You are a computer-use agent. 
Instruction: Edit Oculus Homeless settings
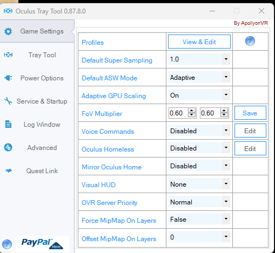(x=250, y=148)
